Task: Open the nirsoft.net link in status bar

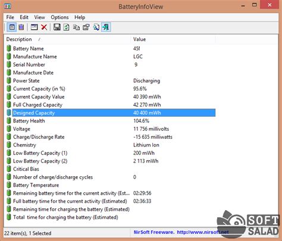Action: [x=203, y=232]
